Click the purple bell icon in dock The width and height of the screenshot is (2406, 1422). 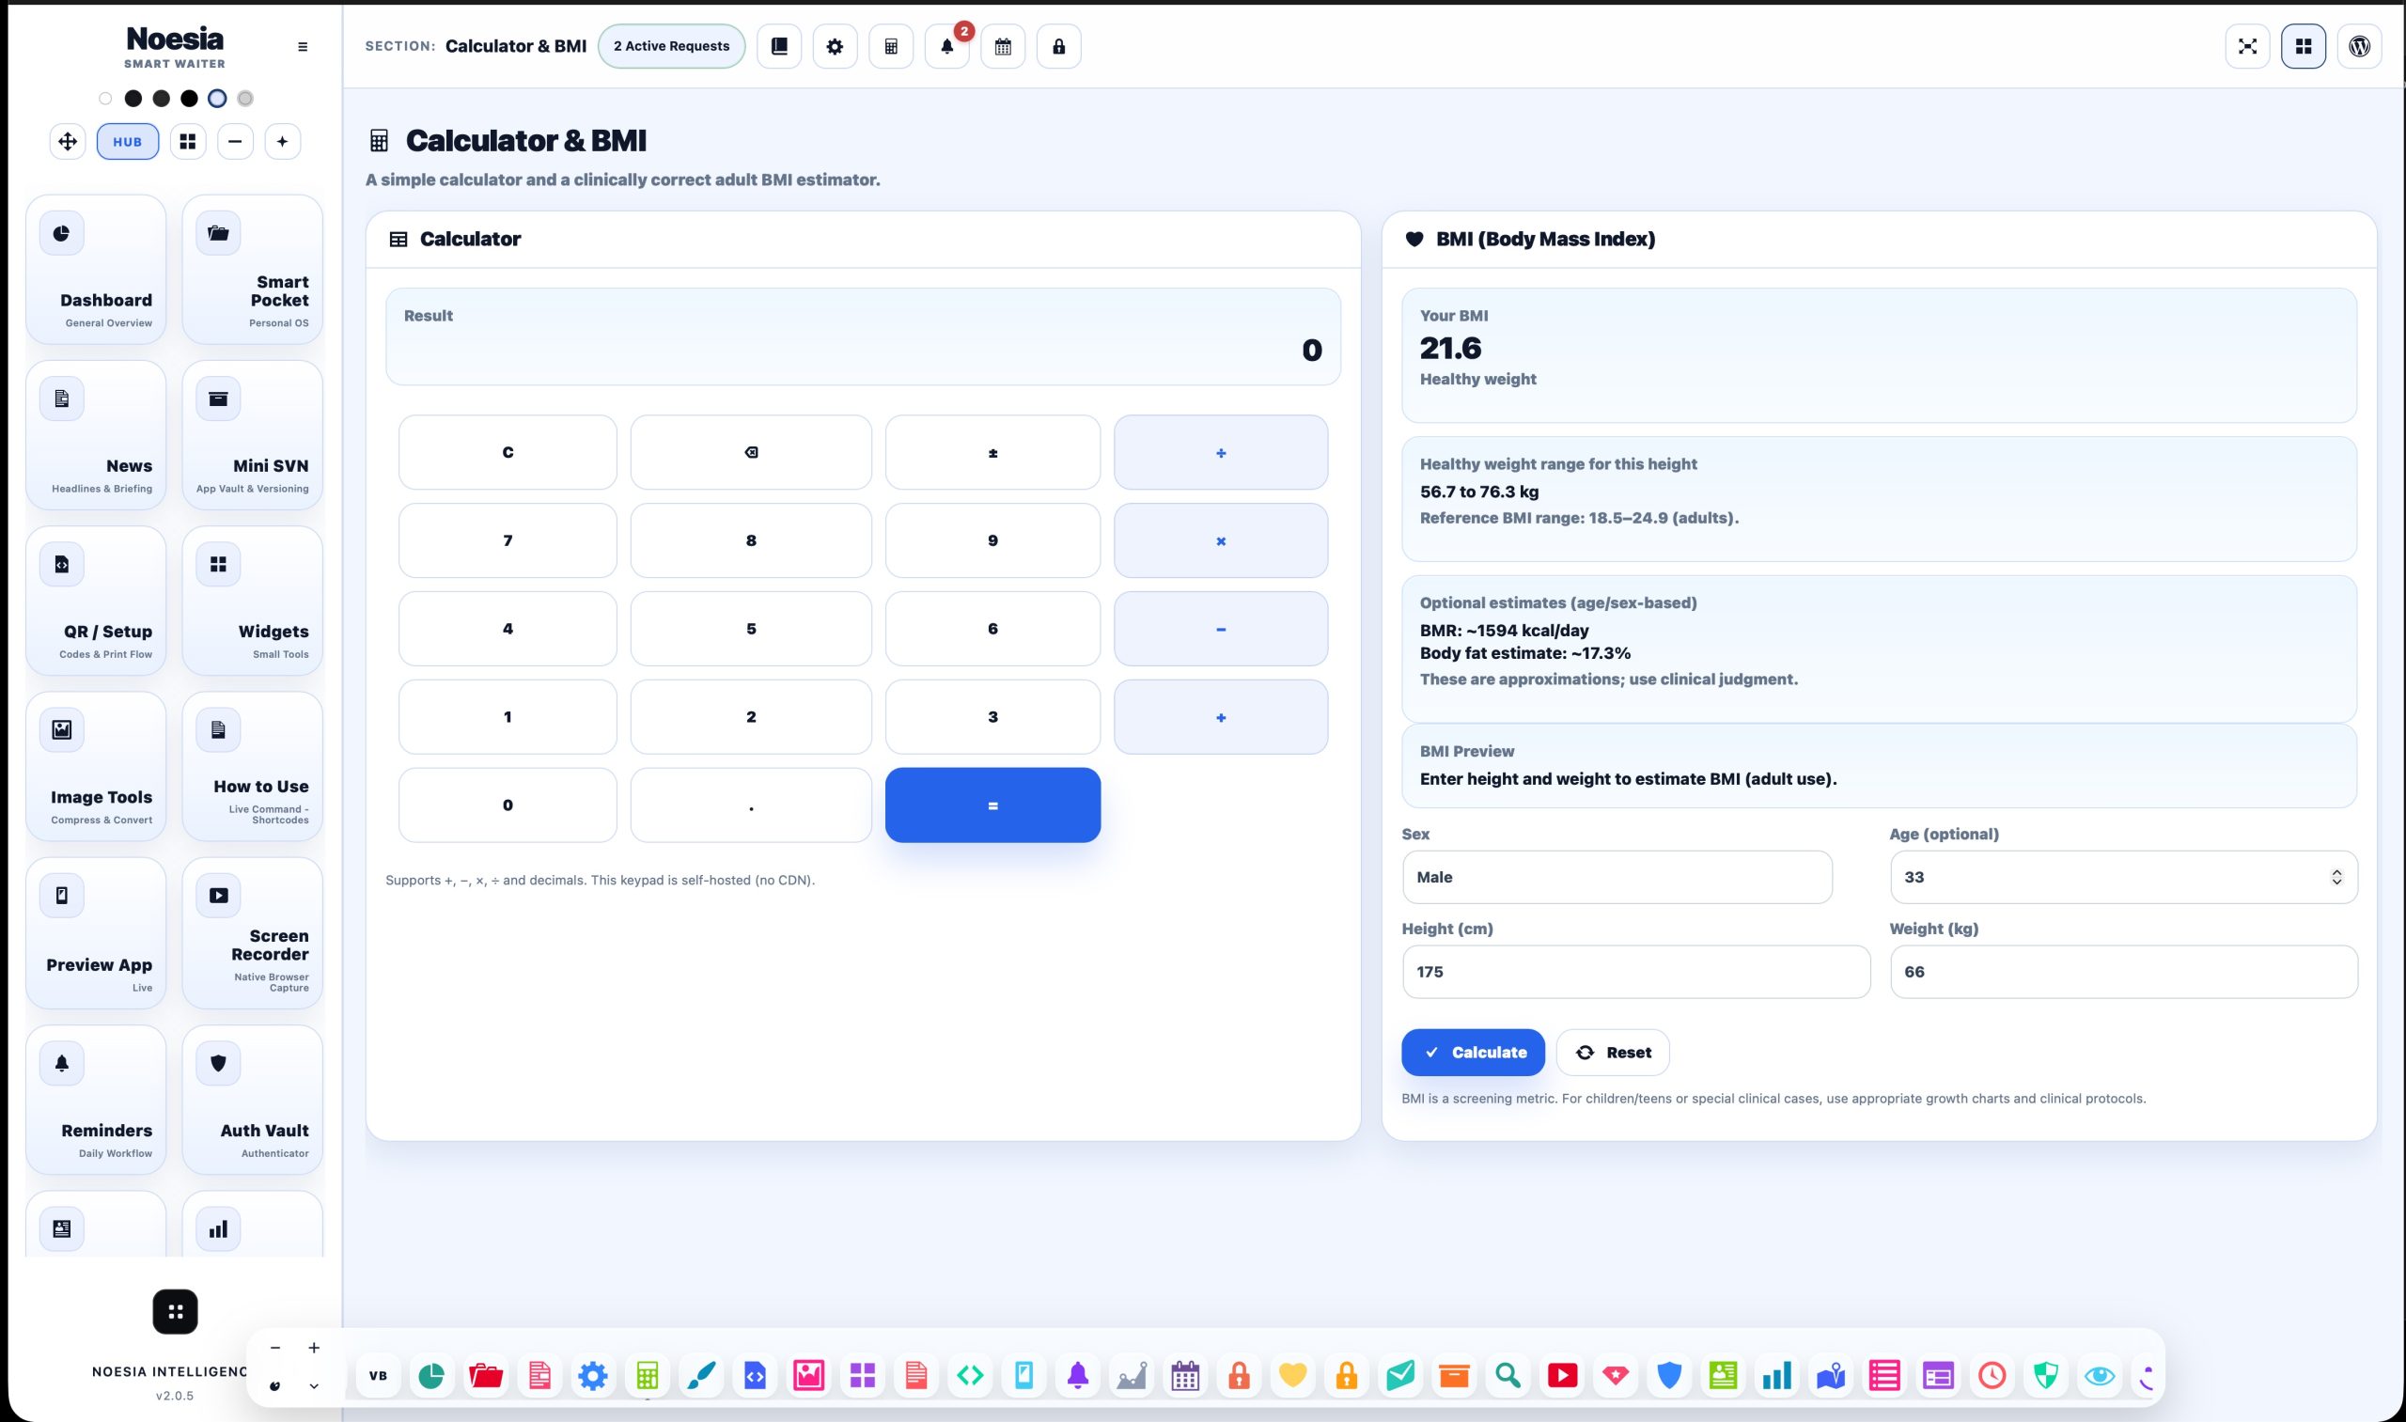tap(1078, 1376)
